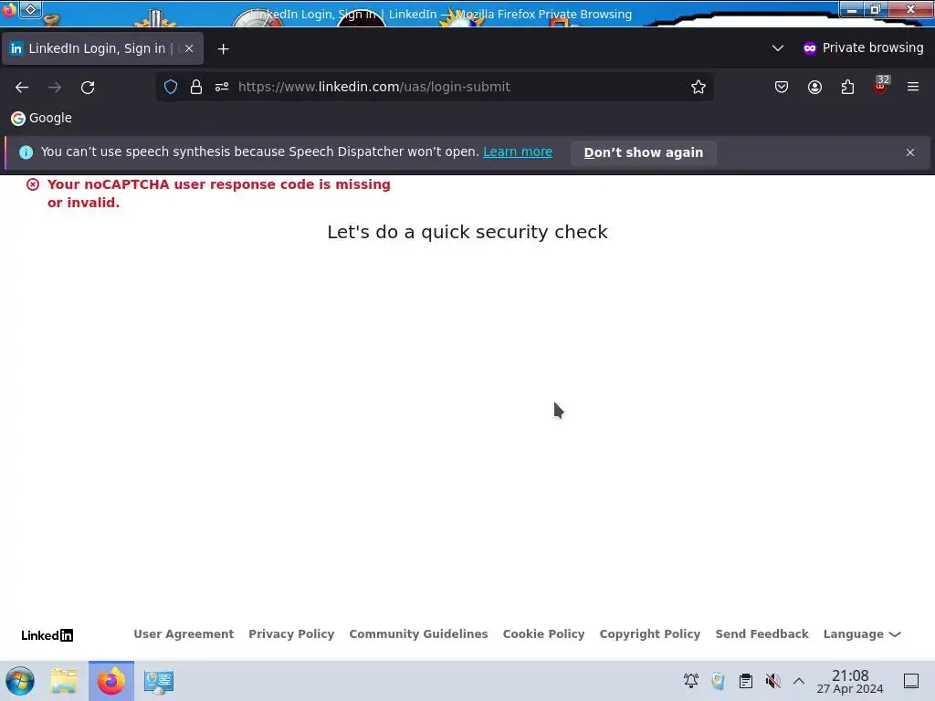
Task: Click Send Feedback in footer
Action: [x=762, y=634]
